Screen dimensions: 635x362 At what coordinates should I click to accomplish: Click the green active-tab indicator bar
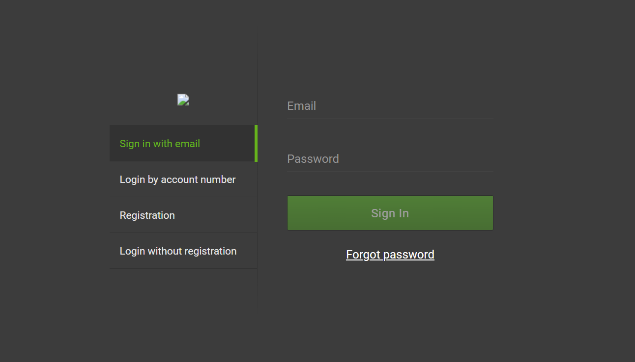[x=256, y=143]
